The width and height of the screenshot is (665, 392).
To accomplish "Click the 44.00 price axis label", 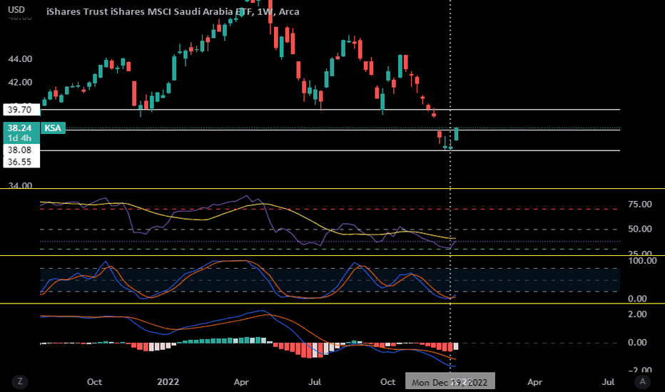I will point(20,59).
